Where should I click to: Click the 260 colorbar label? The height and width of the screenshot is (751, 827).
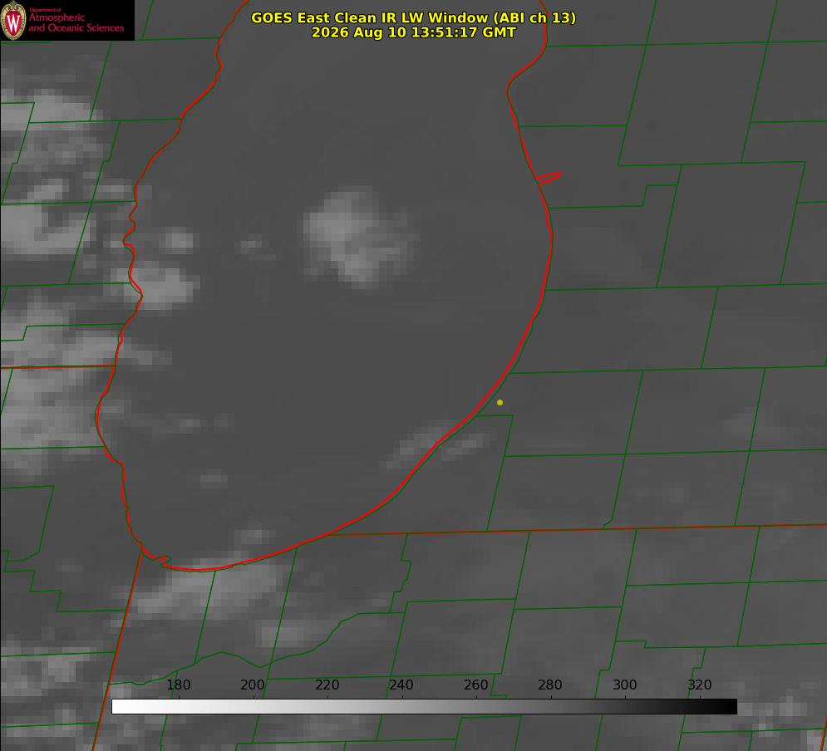click(x=475, y=685)
